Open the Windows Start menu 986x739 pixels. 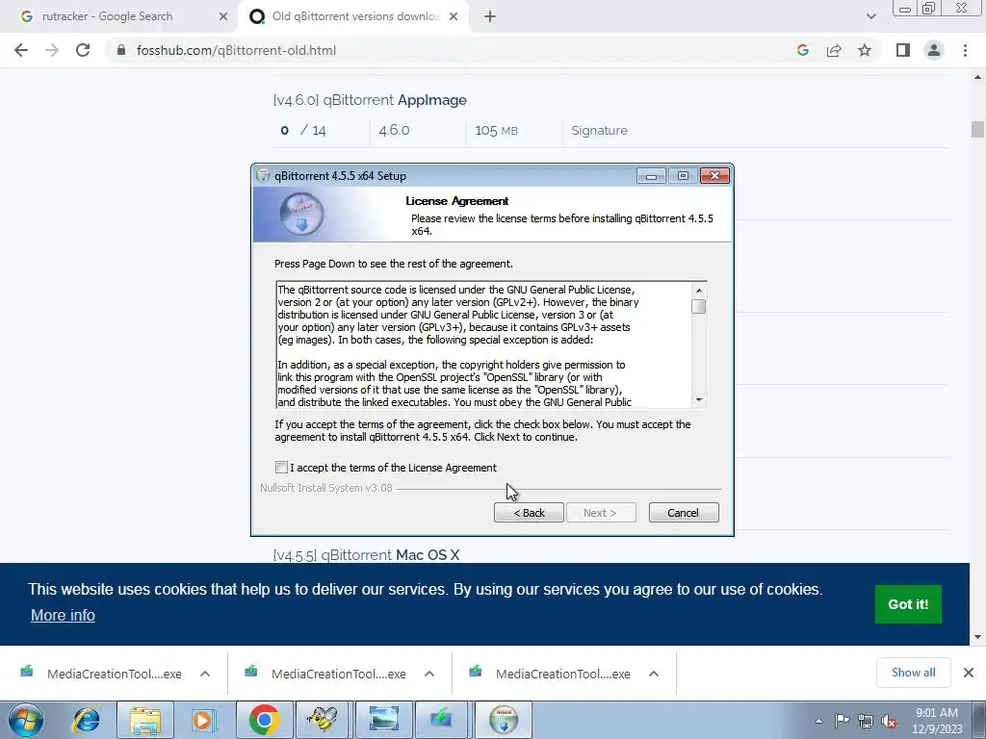(26, 720)
